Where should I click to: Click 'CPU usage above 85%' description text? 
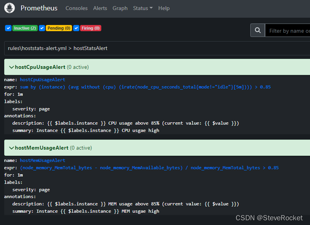pos(134,123)
